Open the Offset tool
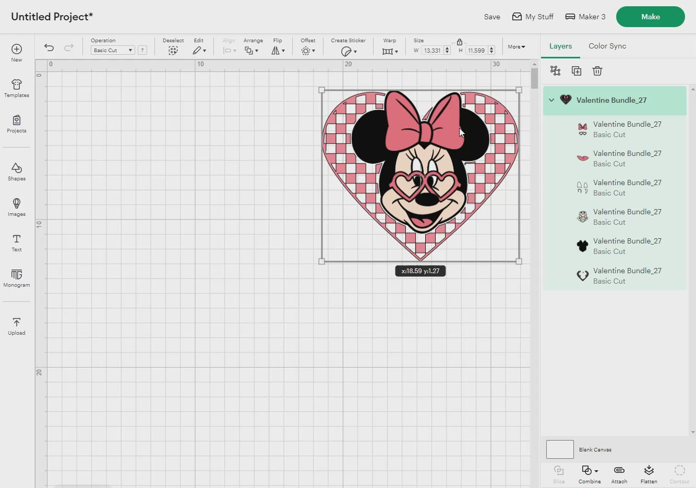The height and width of the screenshot is (488, 696). [x=308, y=51]
